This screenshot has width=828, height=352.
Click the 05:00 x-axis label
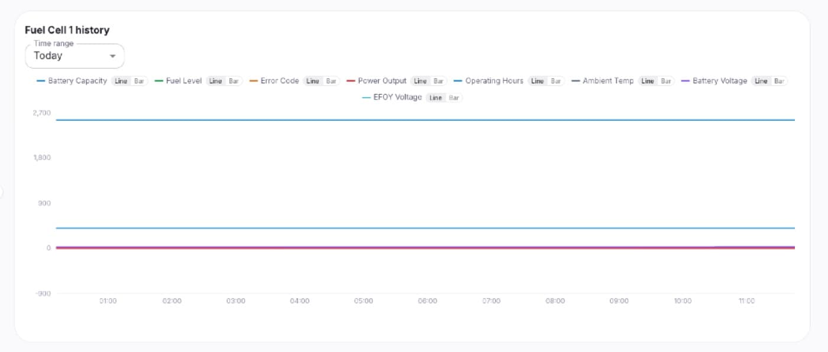(363, 301)
